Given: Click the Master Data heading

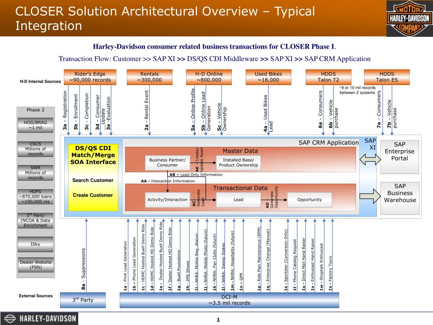Looking at the screenshot, I should click(240, 151).
